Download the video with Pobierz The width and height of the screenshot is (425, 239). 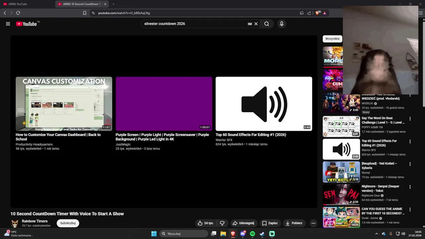pyautogui.click(x=294, y=223)
